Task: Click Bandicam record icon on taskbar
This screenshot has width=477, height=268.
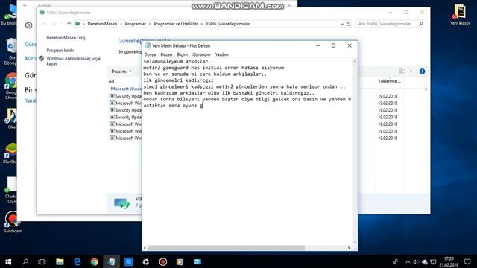Action: (162, 261)
